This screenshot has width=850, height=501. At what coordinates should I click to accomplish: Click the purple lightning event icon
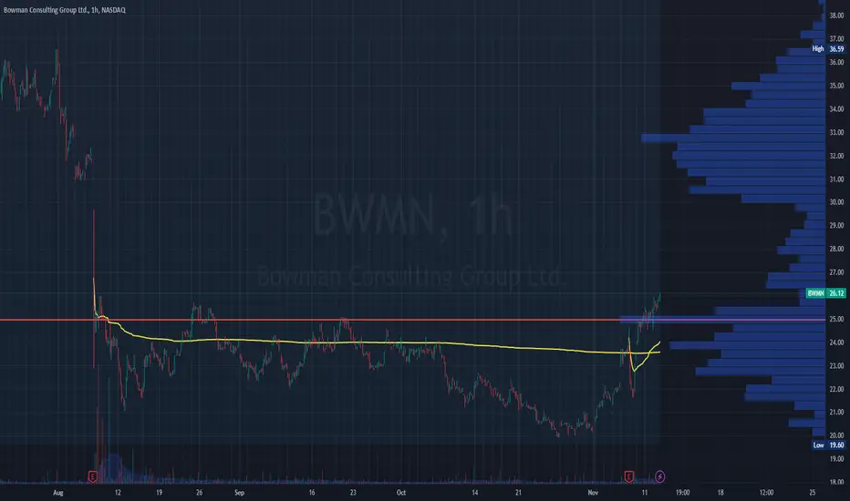tap(659, 476)
